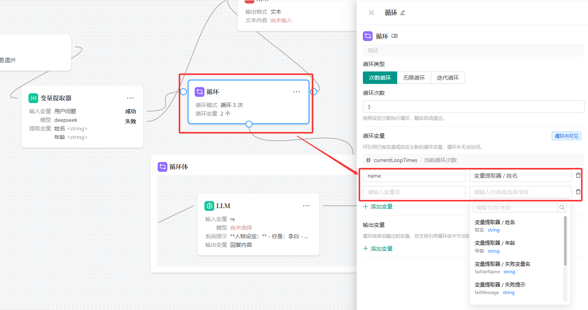Open the 变量提取器 / 姓名 value selector
This screenshot has width=588, height=310.
520,176
